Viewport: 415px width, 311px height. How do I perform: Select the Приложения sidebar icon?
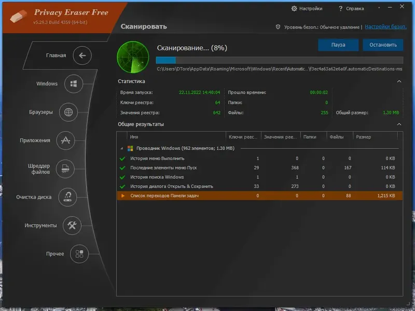point(65,140)
